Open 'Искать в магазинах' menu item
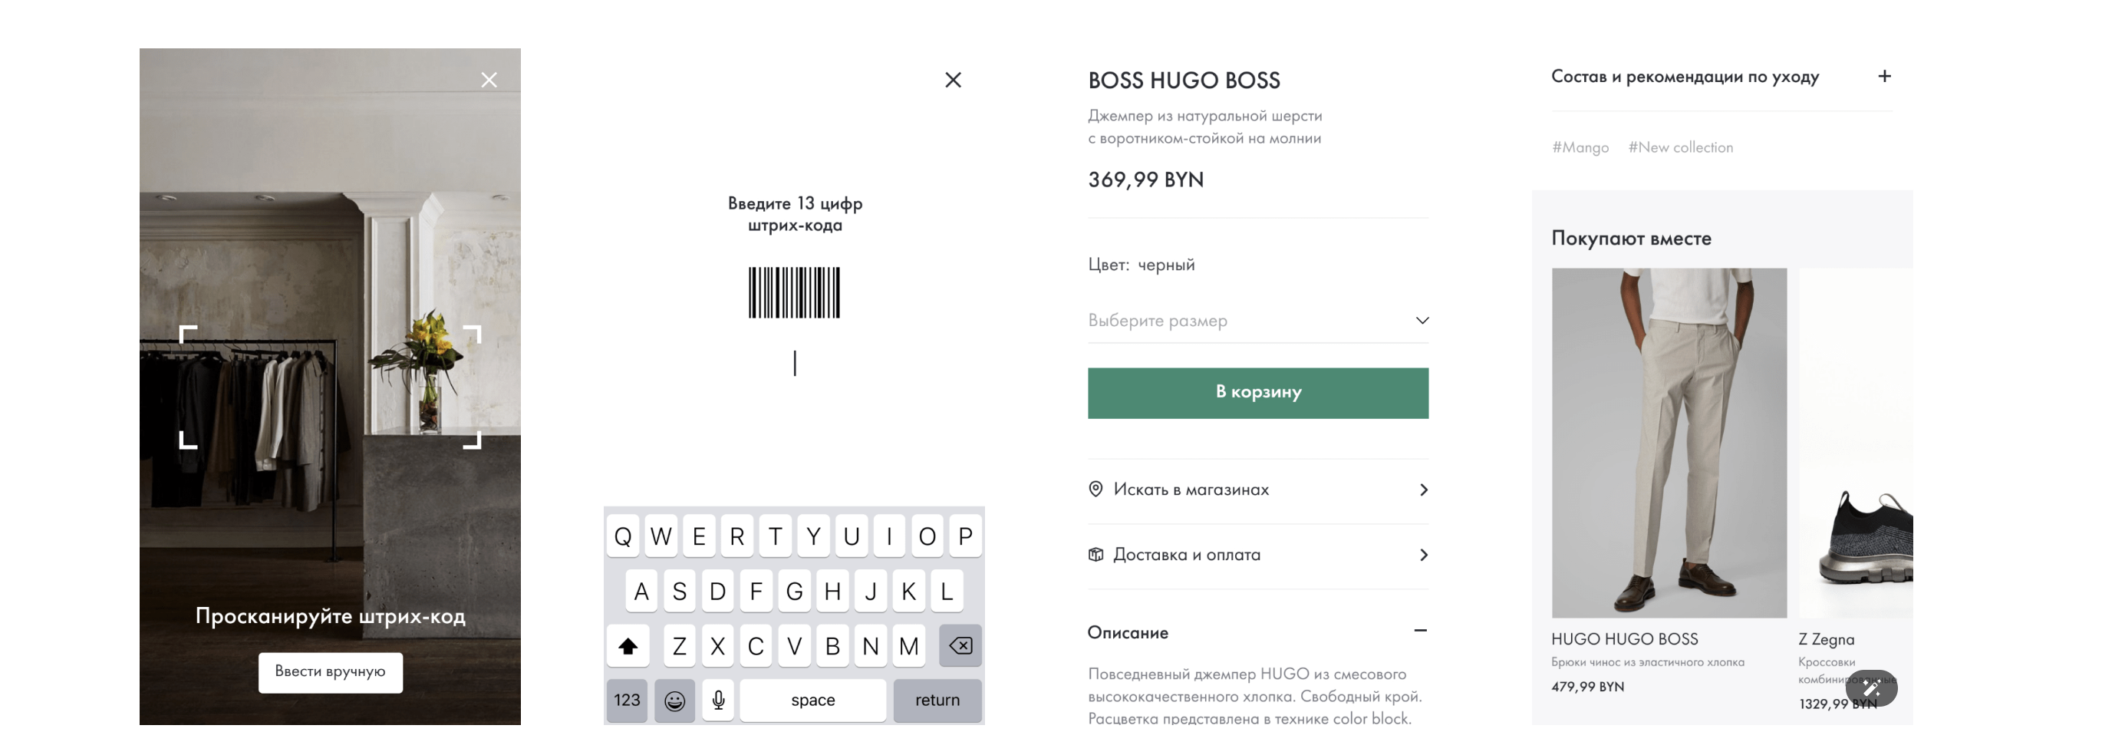2102x755 pixels. pos(1257,490)
